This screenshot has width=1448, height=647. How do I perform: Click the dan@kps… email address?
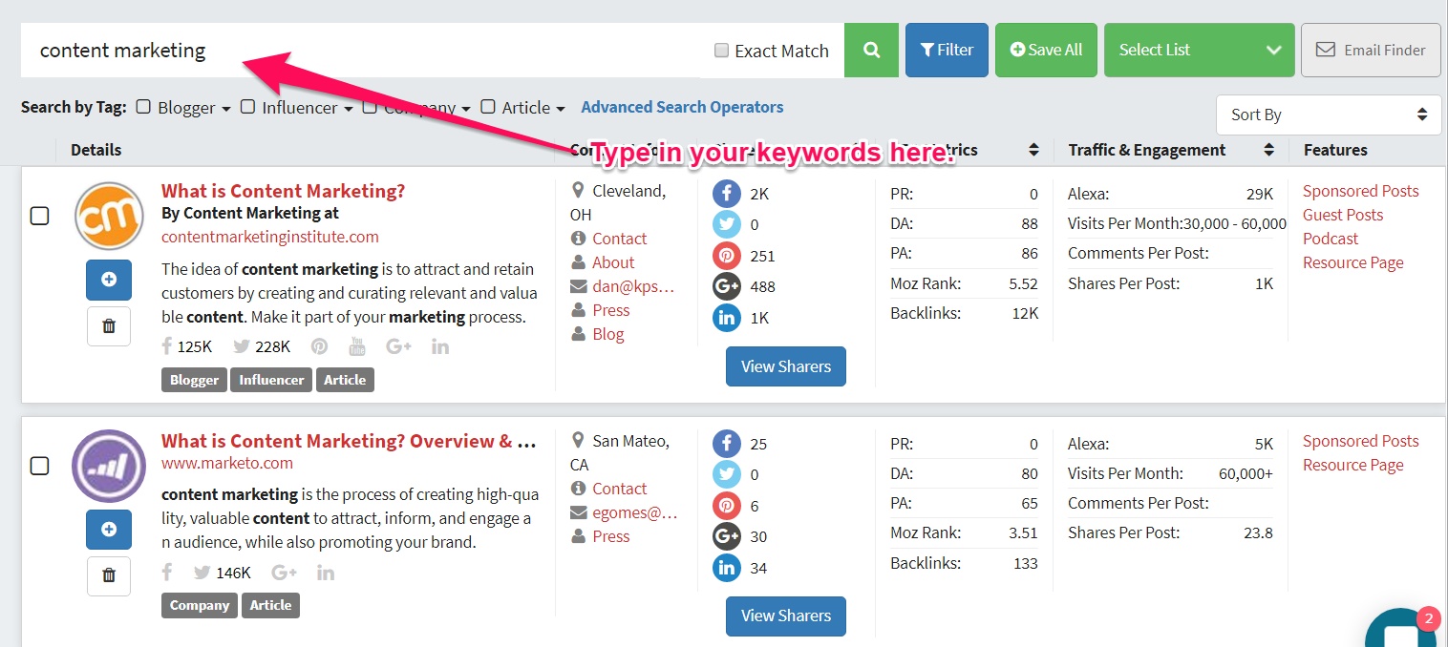pyautogui.click(x=633, y=286)
